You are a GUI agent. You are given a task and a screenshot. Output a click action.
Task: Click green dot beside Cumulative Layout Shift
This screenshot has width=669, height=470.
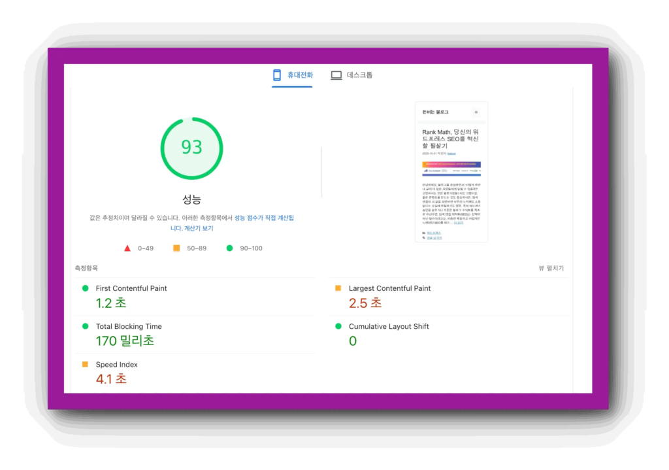(338, 326)
